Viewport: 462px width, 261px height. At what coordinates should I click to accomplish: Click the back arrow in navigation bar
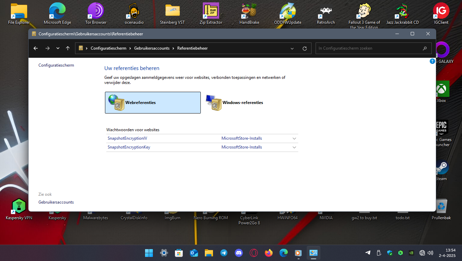(x=36, y=48)
